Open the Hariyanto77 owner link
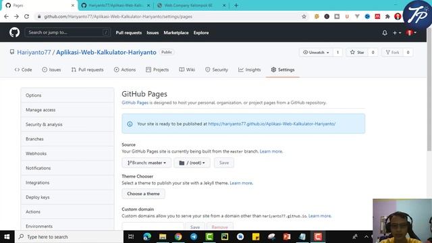The height and width of the screenshot is (243, 432). coord(34,53)
